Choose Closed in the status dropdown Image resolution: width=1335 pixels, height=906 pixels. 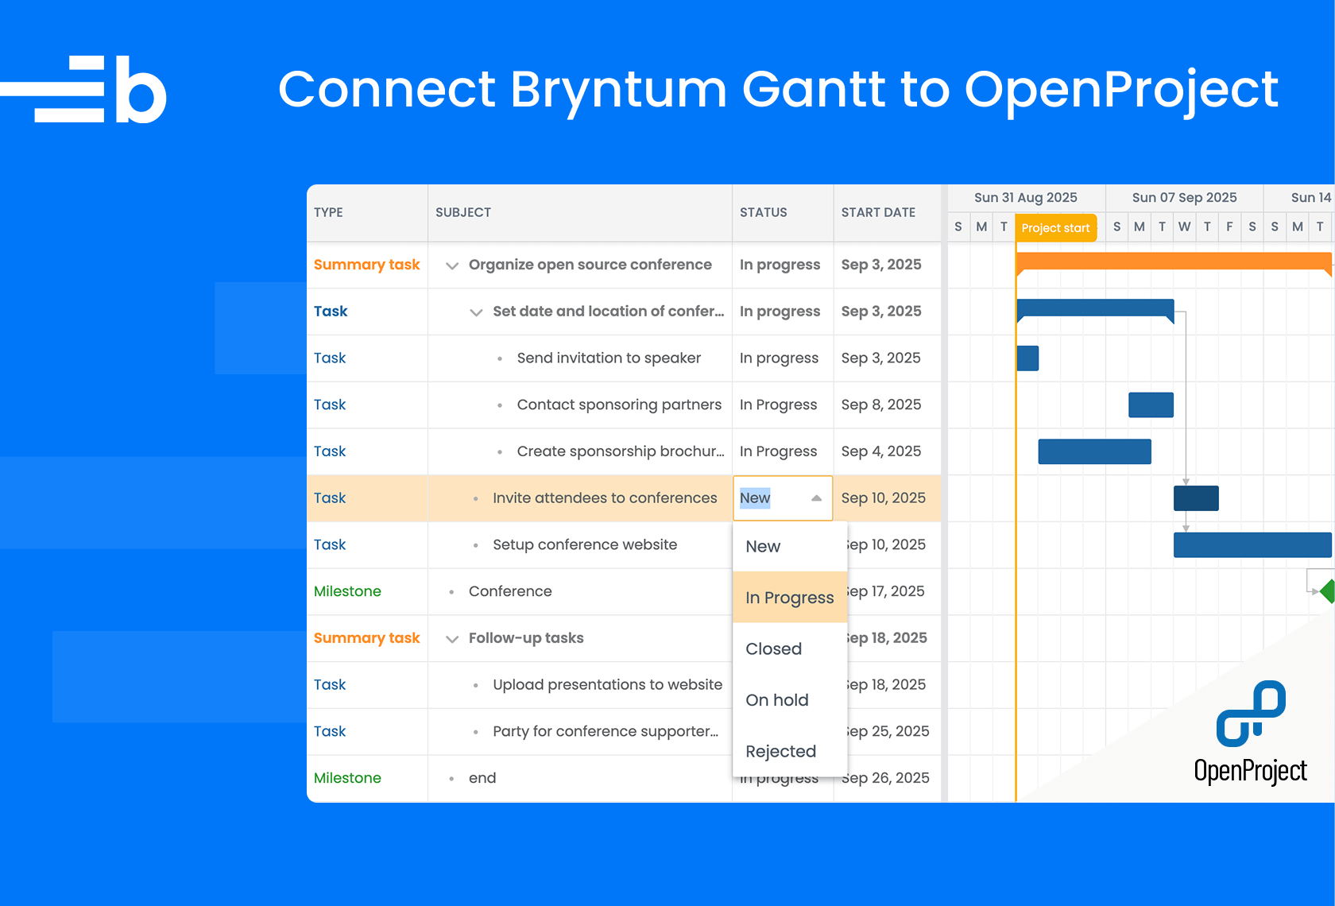pyautogui.click(x=773, y=649)
